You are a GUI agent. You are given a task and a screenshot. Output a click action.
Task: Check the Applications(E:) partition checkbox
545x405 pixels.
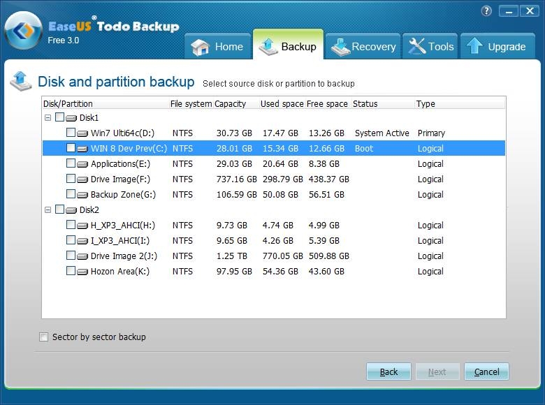(x=71, y=163)
